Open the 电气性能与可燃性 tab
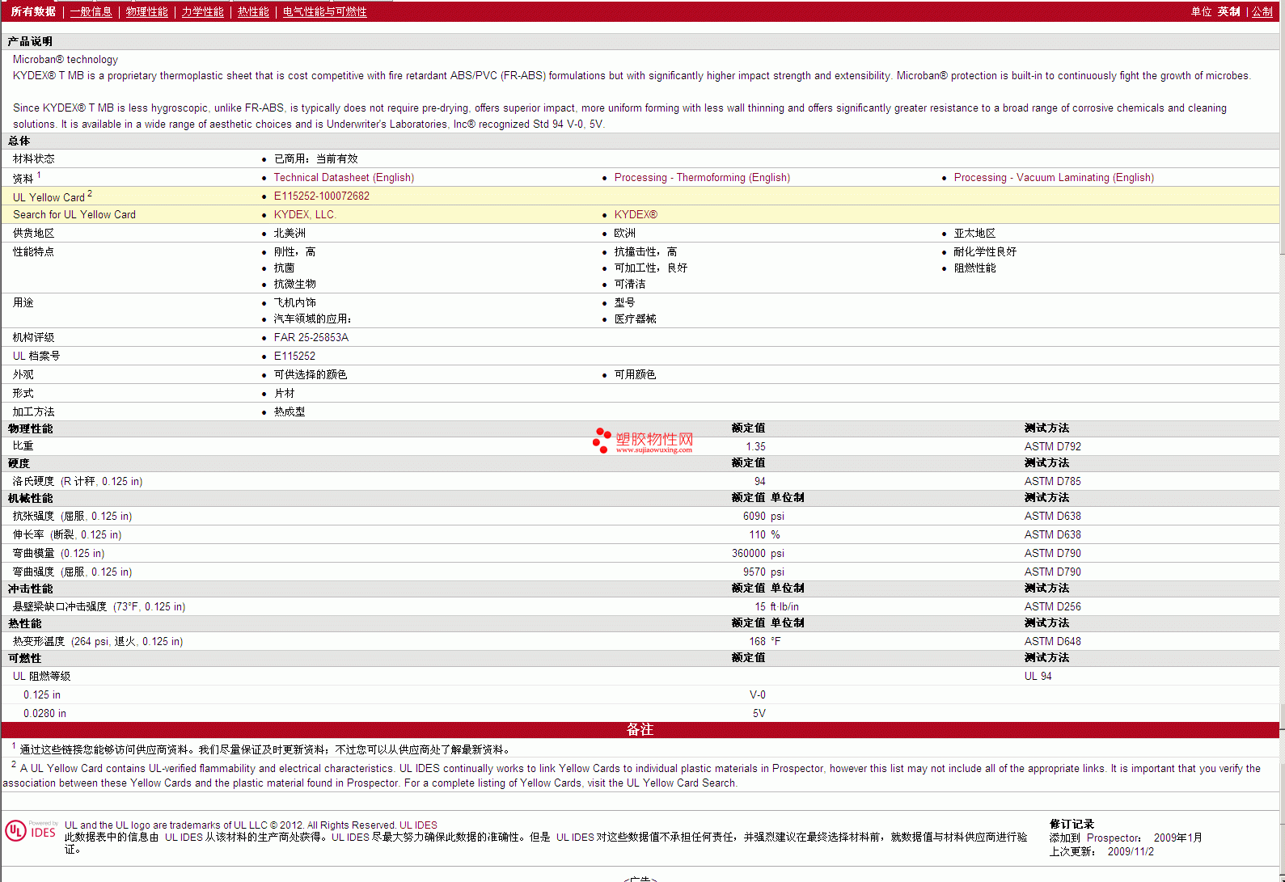The image size is (1285, 882). [324, 11]
